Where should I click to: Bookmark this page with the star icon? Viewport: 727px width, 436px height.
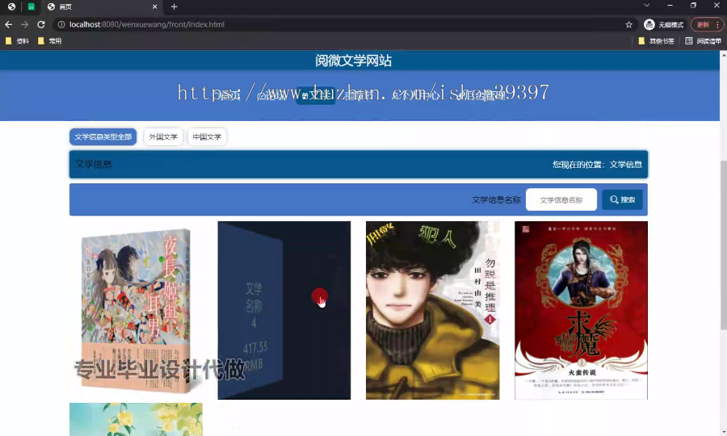coord(628,24)
